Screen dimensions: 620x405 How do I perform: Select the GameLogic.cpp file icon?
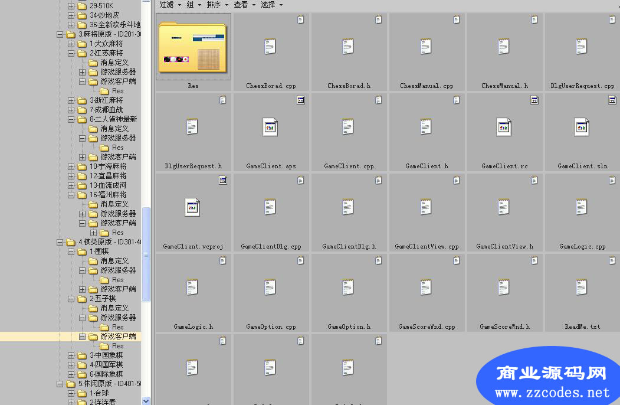pyautogui.click(x=581, y=207)
